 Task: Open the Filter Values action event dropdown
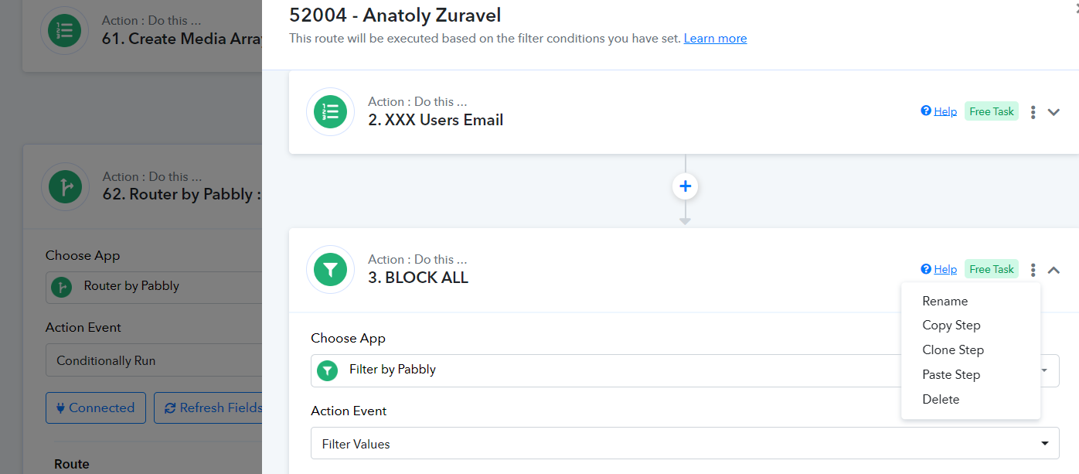coord(685,444)
